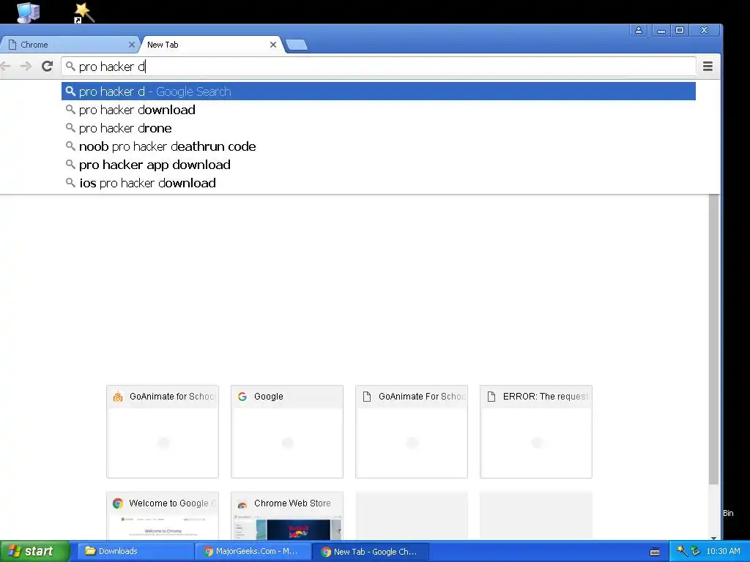This screenshot has height=562, width=750.
Task: Switch to MajorGeeks.Com taskbar window
Action: [x=253, y=551]
